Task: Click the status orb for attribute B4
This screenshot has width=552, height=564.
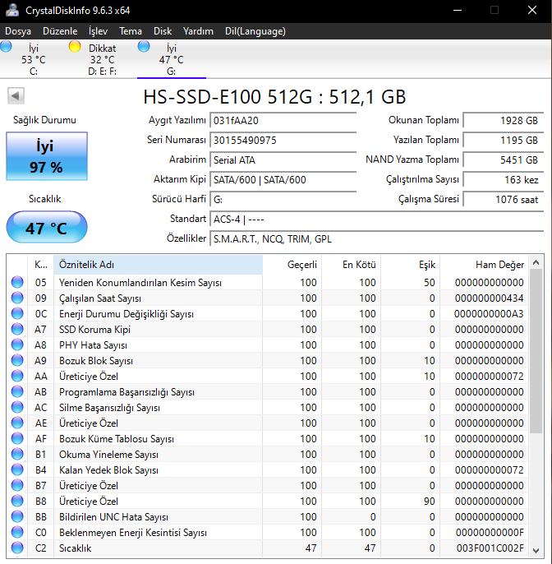Action: 17,469
